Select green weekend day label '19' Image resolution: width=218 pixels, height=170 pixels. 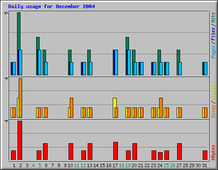click(128, 165)
